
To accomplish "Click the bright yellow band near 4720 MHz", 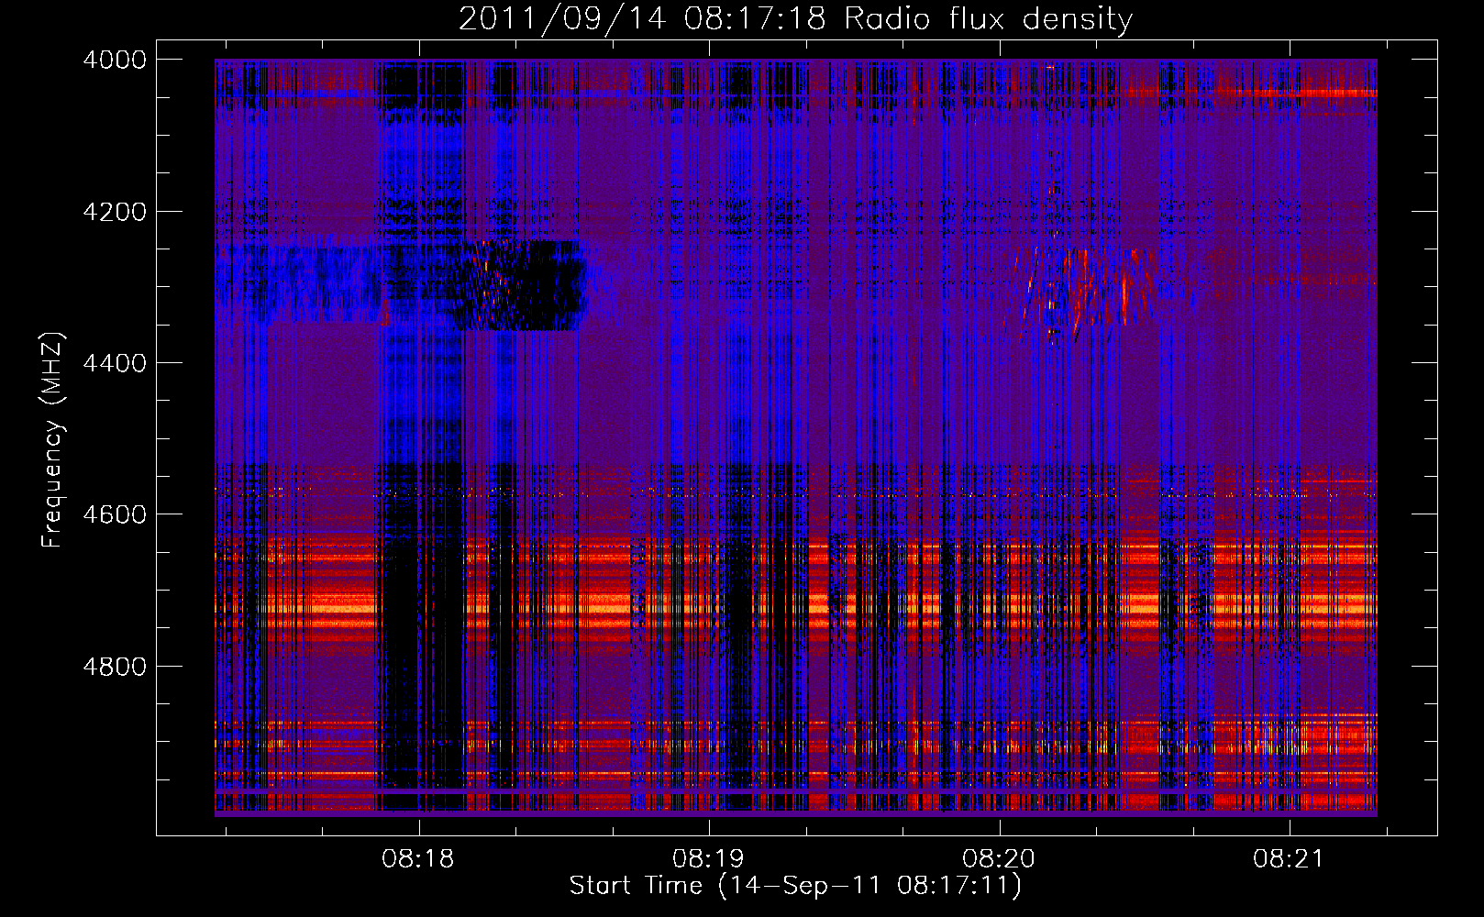I will pyautogui.click(x=795, y=606).
